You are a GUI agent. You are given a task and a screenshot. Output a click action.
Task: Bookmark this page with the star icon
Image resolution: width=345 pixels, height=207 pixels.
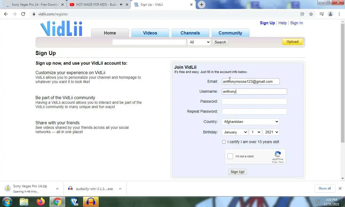(x=311, y=14)
